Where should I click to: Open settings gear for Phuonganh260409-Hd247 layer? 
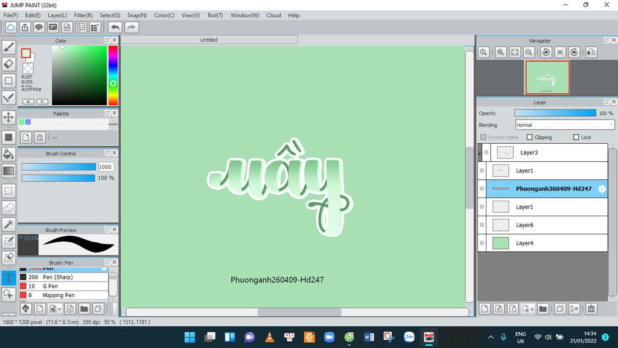click(x=602, y=188)
